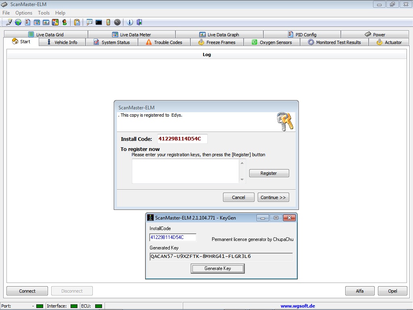Open the Tools menu

pyautogui.click(x=44, y=13)
